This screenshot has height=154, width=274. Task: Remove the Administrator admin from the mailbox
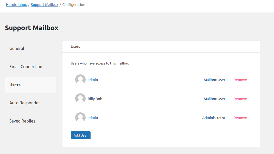(x=240, y=118)
